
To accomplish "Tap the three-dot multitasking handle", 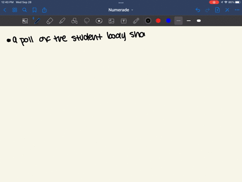I will coord(121,3).
